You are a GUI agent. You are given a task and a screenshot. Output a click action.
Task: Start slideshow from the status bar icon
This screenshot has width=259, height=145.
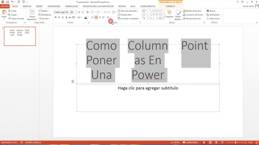(x=222, y=142)
